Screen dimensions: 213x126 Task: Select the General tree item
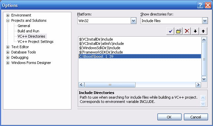pyautogui.click(x=24, y=26)
